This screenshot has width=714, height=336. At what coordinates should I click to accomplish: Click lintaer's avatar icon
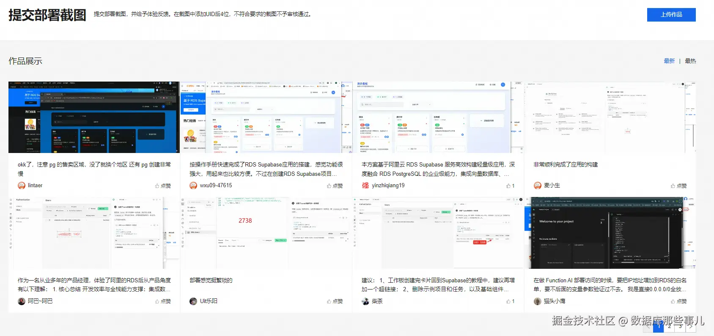(x=22, y=186)
